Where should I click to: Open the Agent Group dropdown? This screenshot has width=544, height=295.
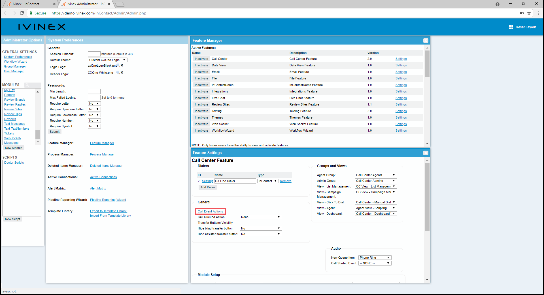click(376, 175)
